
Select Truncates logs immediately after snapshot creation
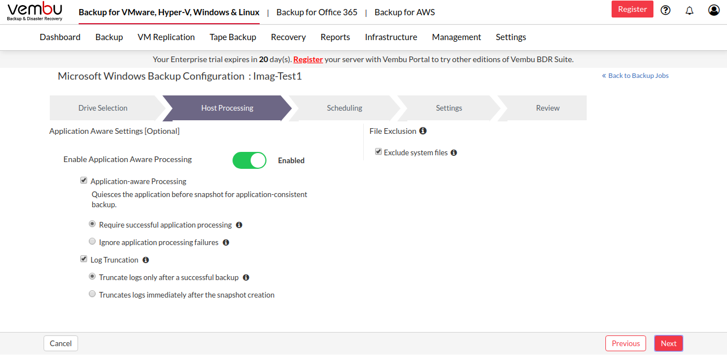(92, 294)
